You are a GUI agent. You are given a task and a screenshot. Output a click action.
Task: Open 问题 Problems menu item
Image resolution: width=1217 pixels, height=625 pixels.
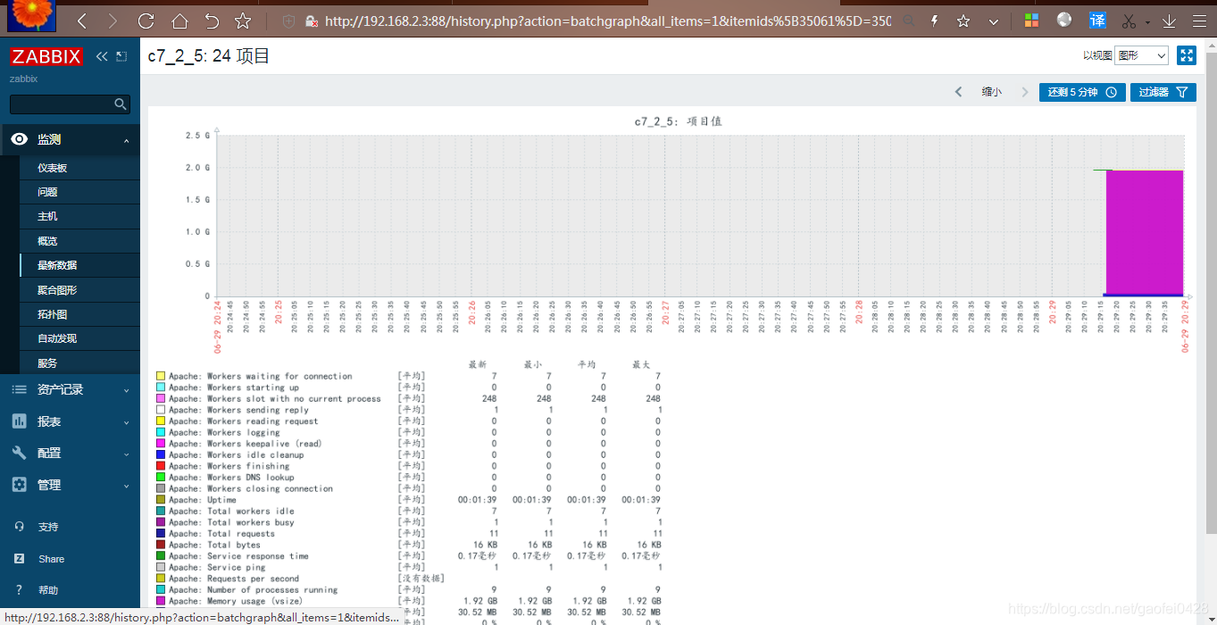click(x=79, y=192)
